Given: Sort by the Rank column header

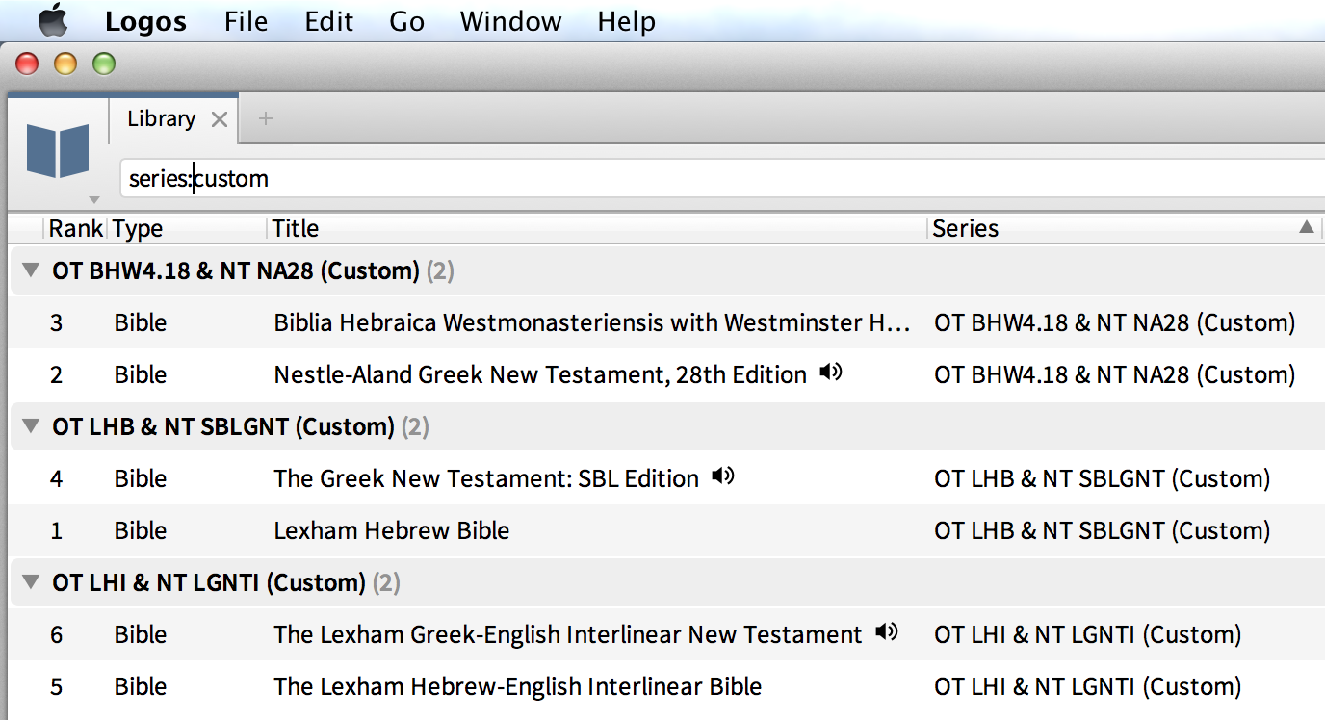Looking at the screenshot, I should (x=76, y=229).
